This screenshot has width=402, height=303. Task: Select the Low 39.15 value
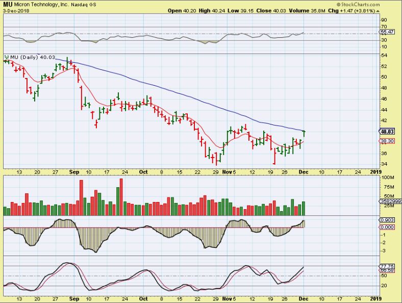point(241,11)
